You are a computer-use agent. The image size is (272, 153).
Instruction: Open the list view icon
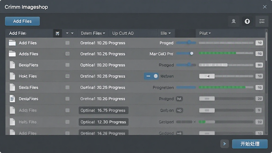262,21
